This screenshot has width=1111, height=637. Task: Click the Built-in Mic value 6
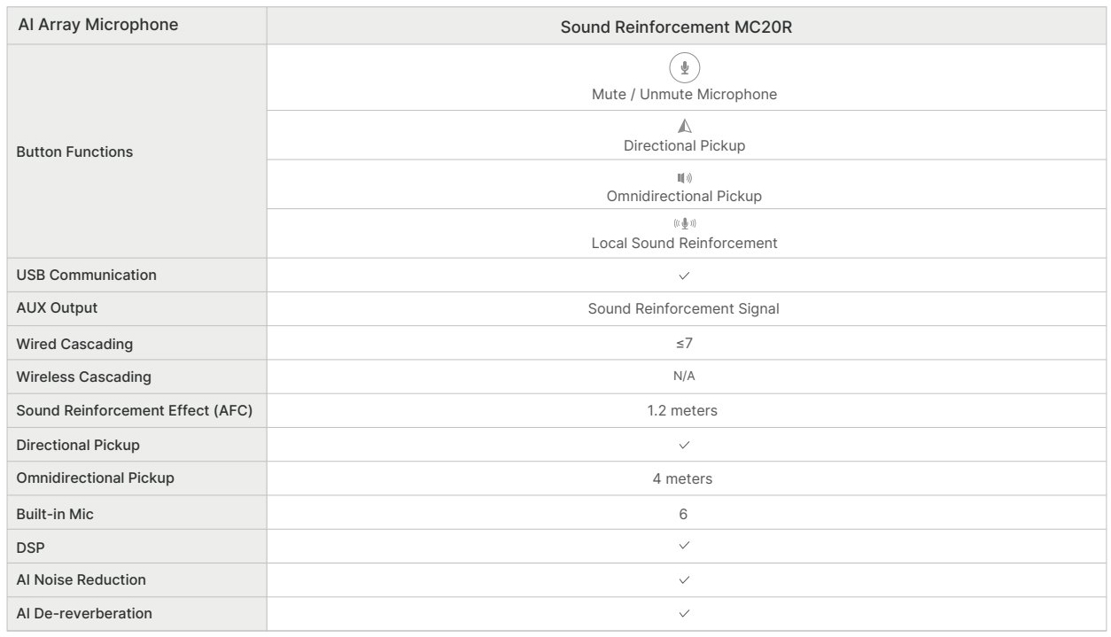pos(684,513)
